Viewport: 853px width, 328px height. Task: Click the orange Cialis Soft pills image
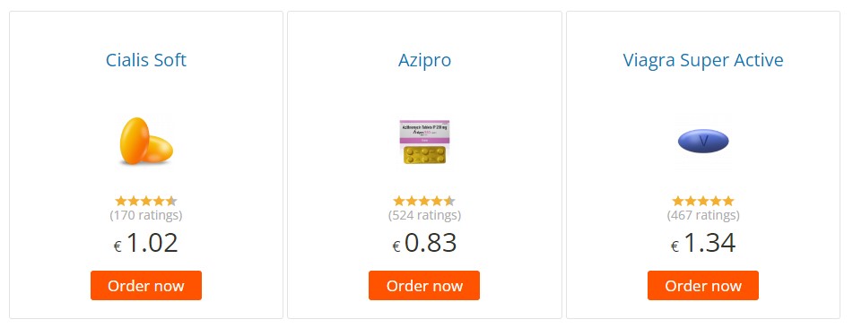[x=146, y=141]
